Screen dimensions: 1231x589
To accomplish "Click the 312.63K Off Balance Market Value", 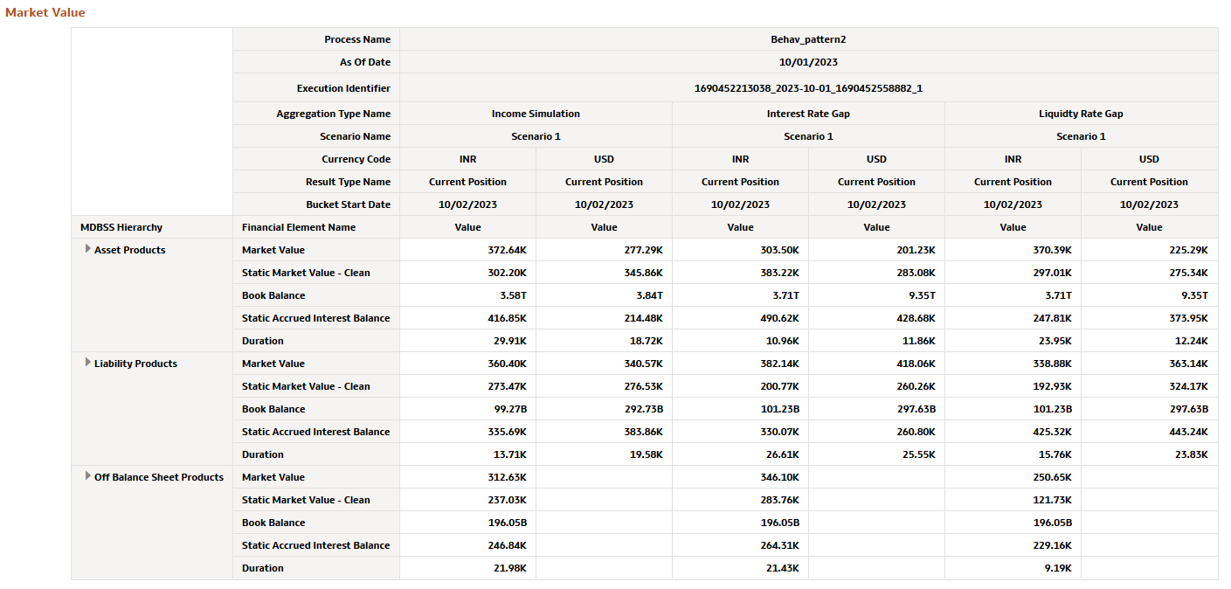I will 467,477.
